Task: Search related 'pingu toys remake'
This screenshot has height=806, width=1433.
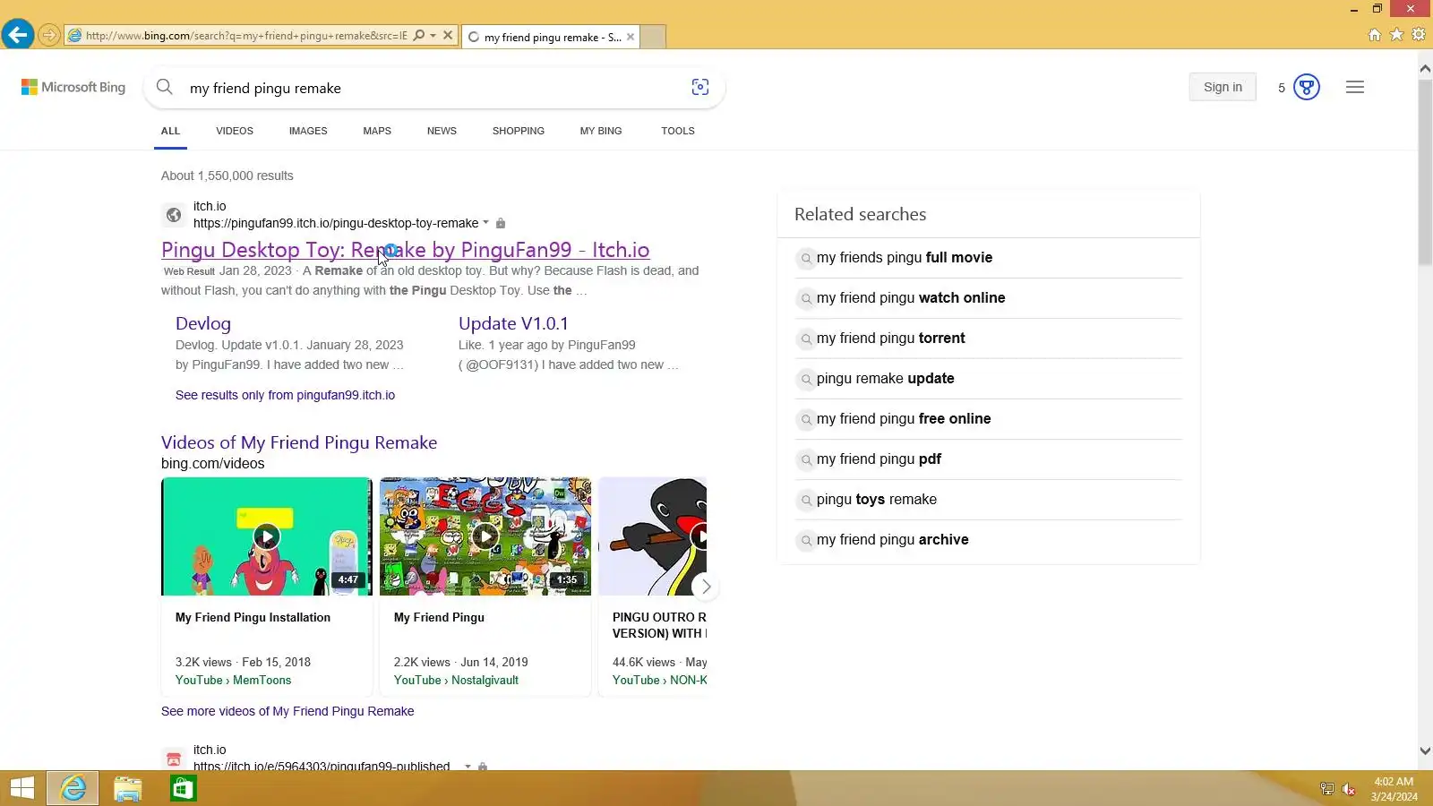Action: 988,500
